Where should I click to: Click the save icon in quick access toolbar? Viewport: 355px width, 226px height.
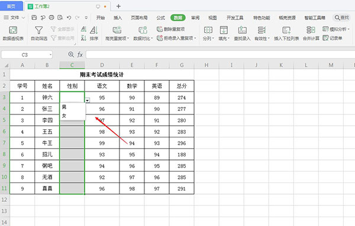pyautogui.click(x=34, y=18)
